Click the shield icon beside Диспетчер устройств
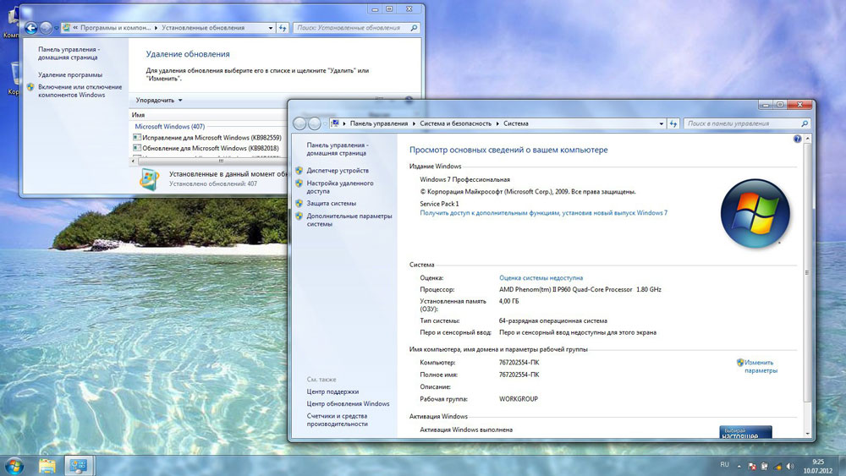846x476 pixels. pos(299,171)
